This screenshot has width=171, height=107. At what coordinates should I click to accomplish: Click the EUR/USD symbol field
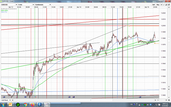[8, 5]
